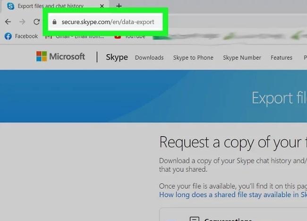Click the padlock icon in the address bar
307x221 pixels.
[x=55, y=22]
